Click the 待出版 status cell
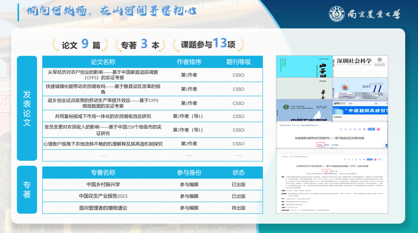Image resolution: width=418 pixels, height=233 pixels. point(238,208)
